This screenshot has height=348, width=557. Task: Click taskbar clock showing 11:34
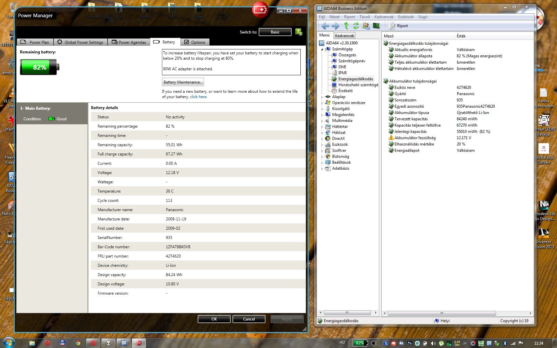[x=538, y=343]
